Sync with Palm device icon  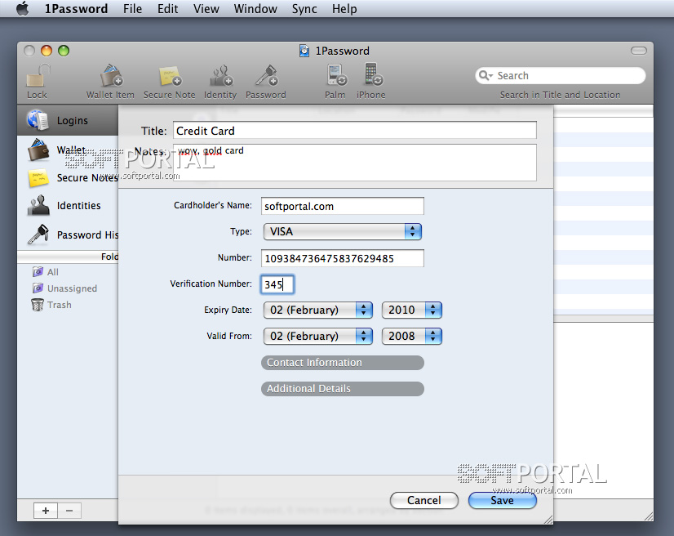pos(335,75)
